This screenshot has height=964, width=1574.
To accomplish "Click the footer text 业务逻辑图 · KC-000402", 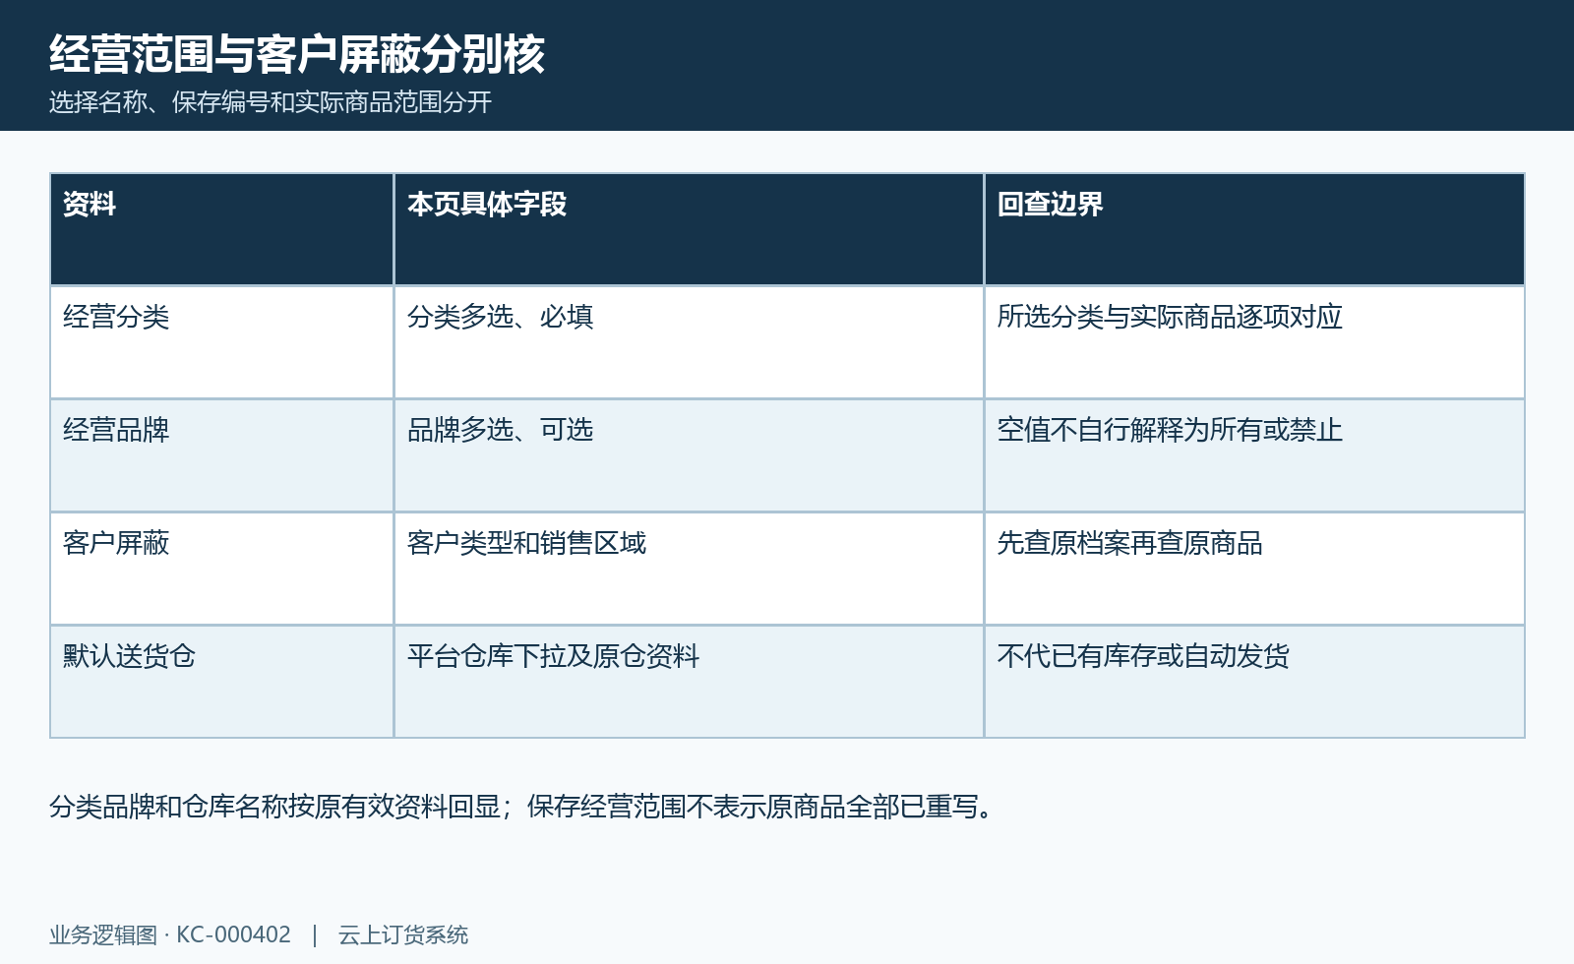I will point(170,934).
